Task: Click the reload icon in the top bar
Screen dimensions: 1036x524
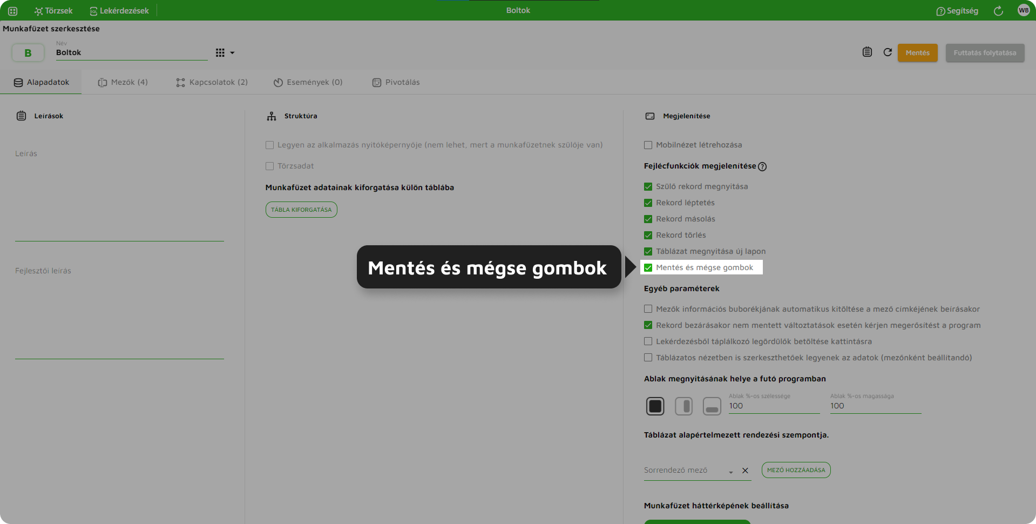Action: coord(998,11)
